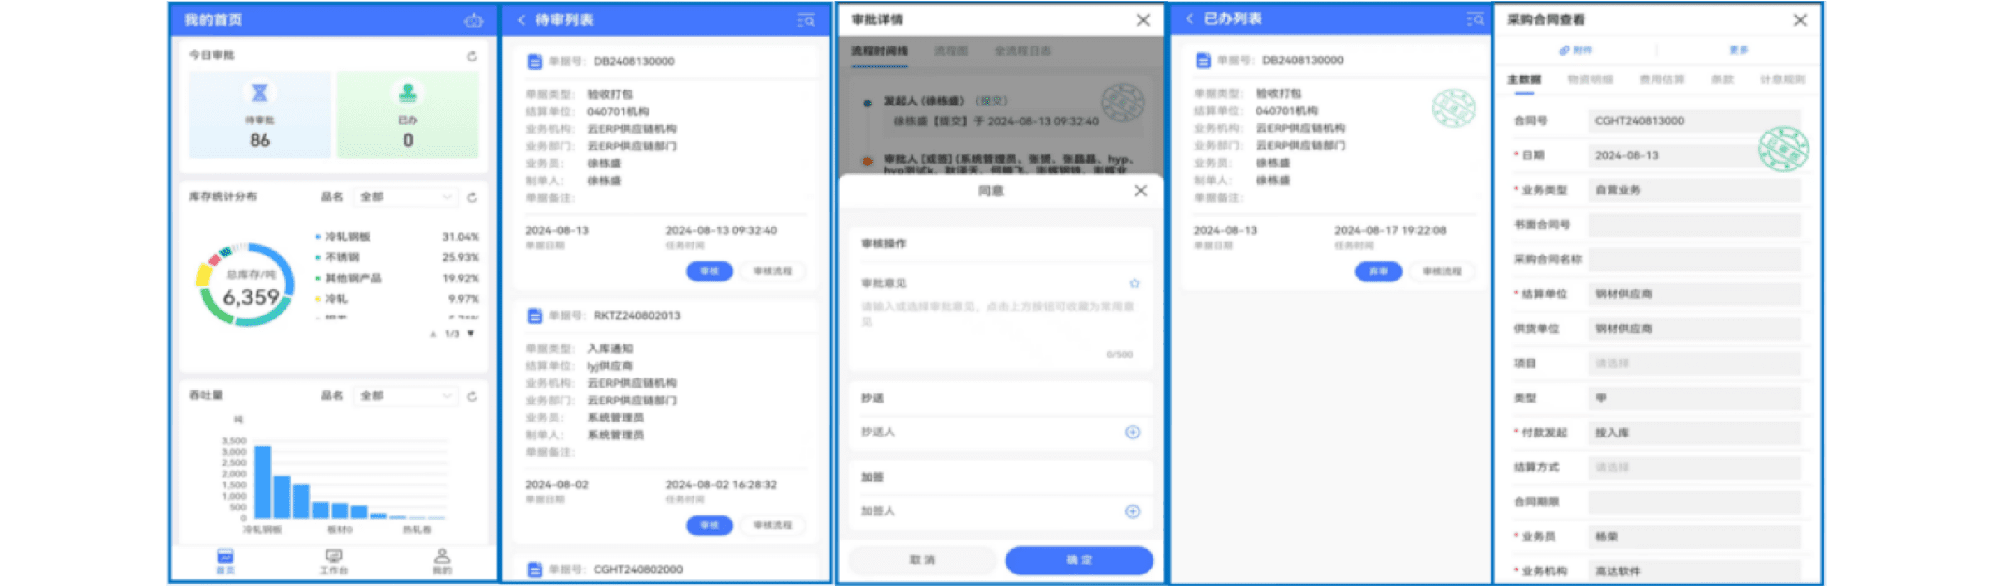Viewport: 1993px width, 586px height.
Task: Expand the 品名 dropdown in 库存统计分布
Action: [x=406, y=198]
